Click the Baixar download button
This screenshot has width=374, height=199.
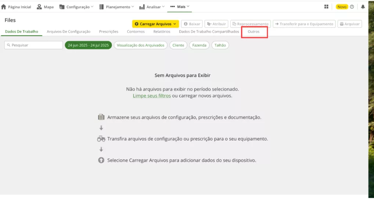click(191, 24)
